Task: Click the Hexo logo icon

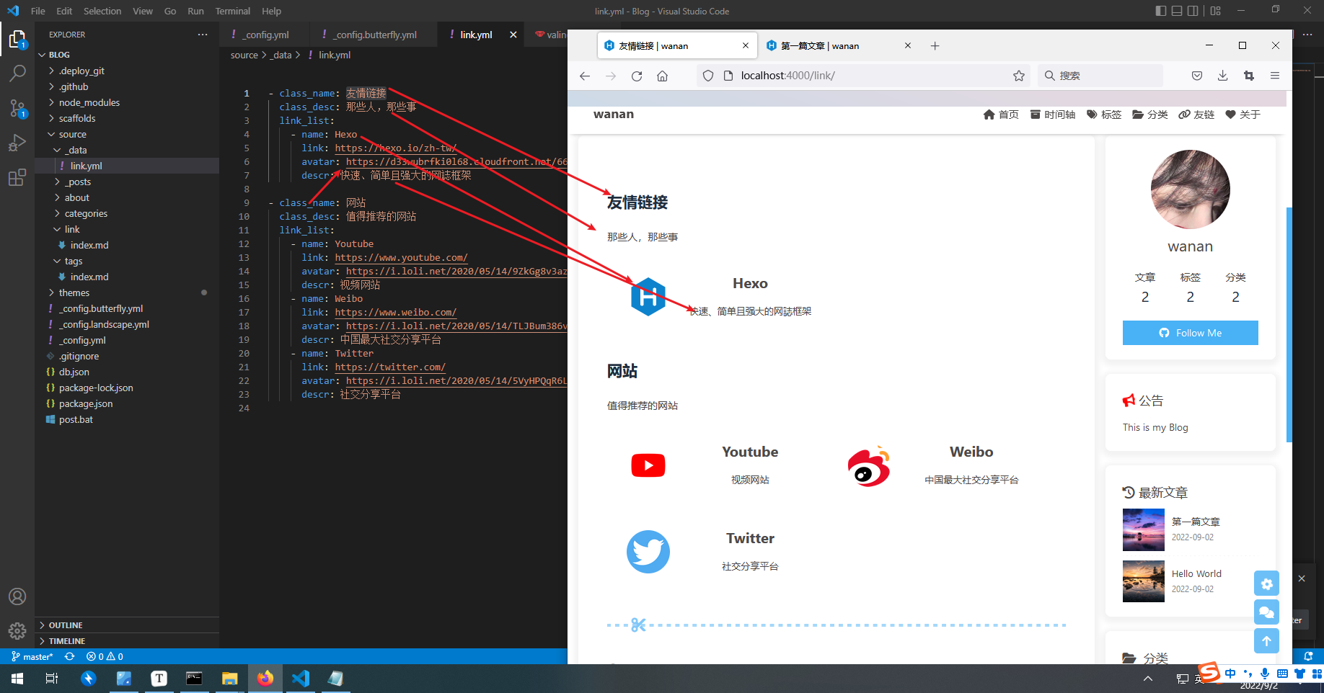Action: [x=648, y=297]
